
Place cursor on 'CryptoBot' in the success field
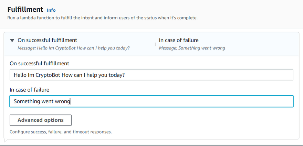(x=48, y=75)
